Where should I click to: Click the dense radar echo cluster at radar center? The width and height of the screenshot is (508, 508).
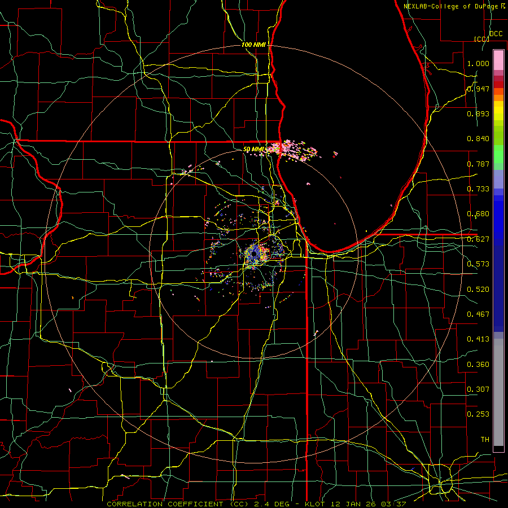pyautogui.click(x=256, y=253)
